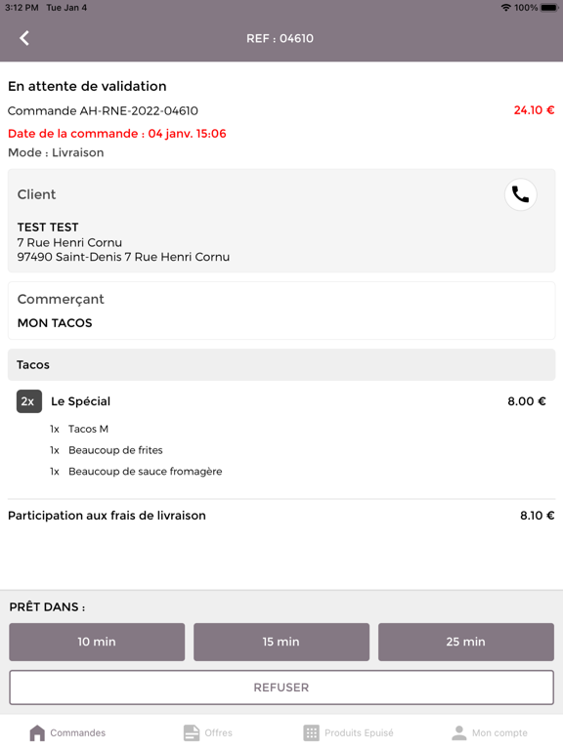Tap the Wi-Fi status icon
The height and width of the screenshot is (750, 563).
point(505,8)
